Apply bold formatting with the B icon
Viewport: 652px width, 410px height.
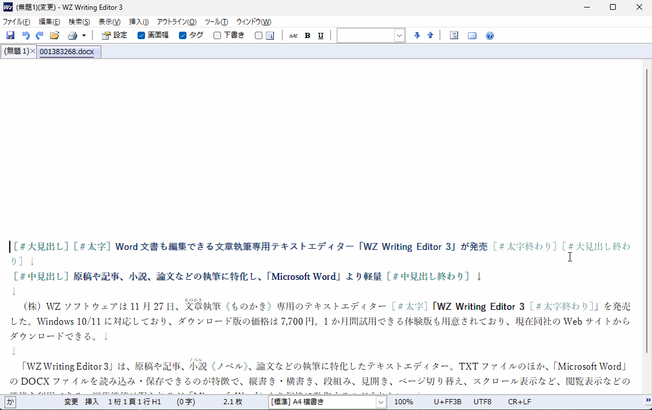pyautogui.click(x=307, y=35)
